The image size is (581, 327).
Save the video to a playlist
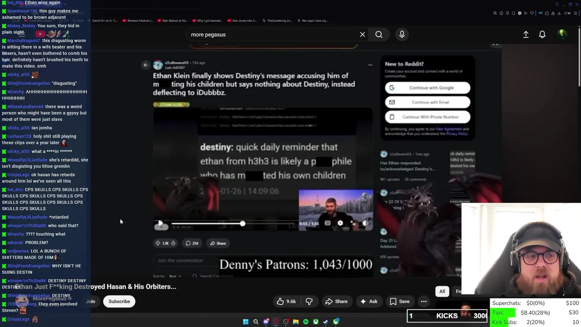tap(399, 301)
